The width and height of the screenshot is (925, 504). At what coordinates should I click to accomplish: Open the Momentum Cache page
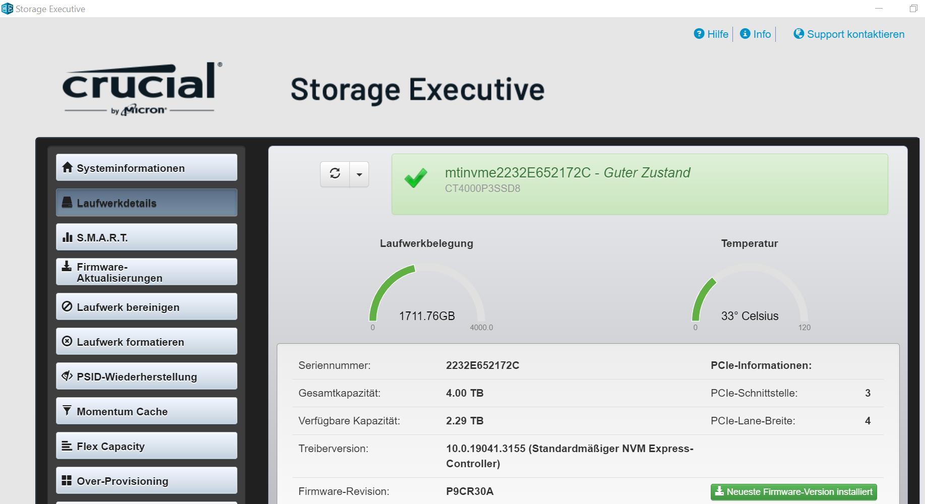pyautogui.click(x=147, y=411)
